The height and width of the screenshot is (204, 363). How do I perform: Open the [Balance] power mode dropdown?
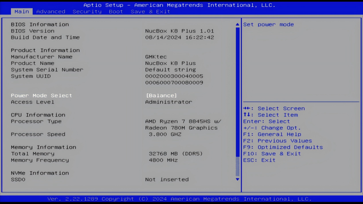click(161, 96)
